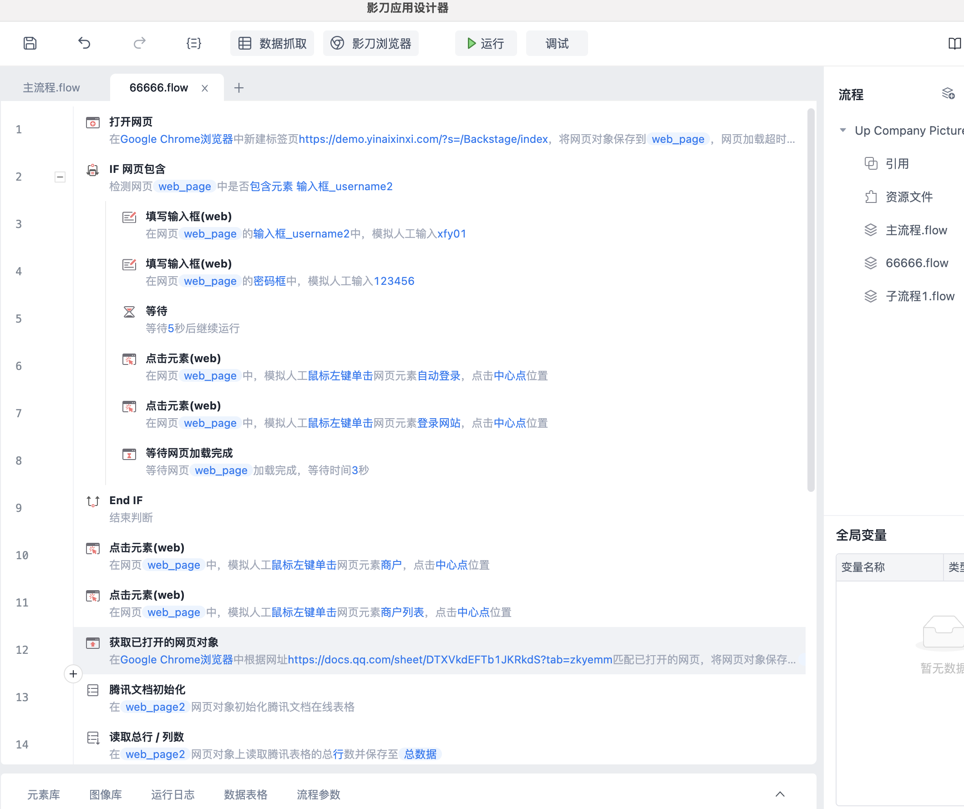Click the add flow layers icon

pyautogui.click(x=948, y=94)
